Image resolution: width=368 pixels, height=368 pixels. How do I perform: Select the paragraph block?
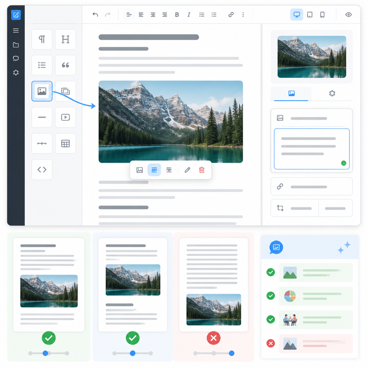pyautogui.click(x=42, y=39)
